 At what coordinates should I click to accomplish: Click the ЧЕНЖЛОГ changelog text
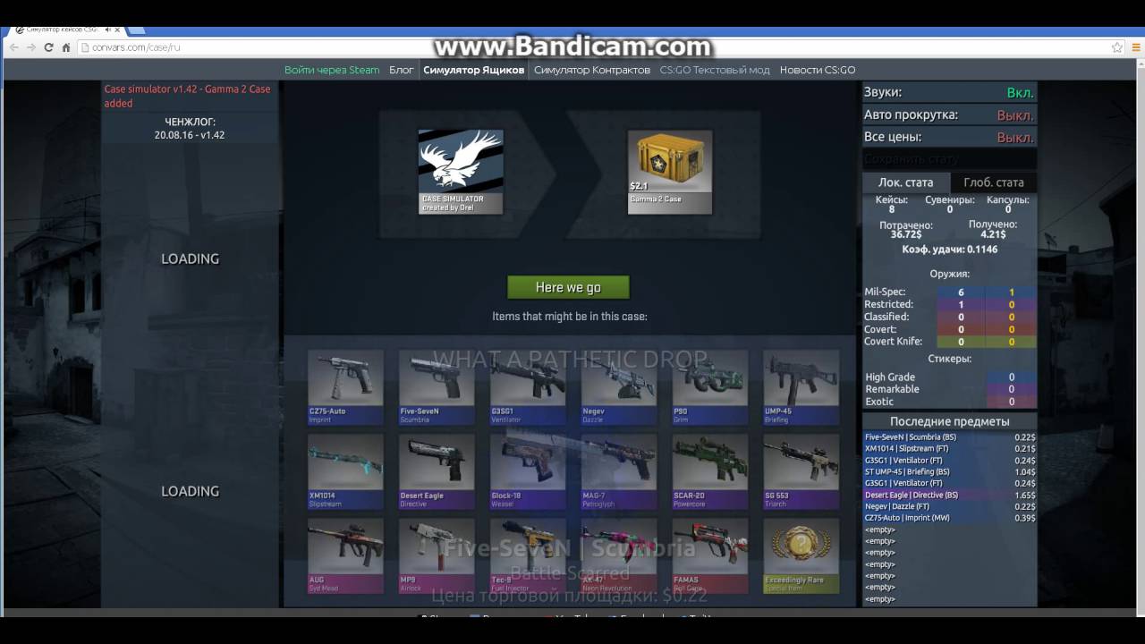(190, 122)
